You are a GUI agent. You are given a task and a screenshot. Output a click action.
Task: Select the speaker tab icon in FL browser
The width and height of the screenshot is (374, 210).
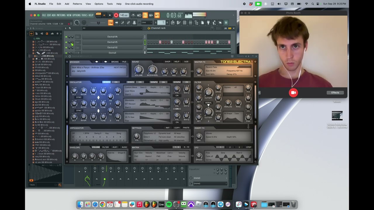pos(41,34)
